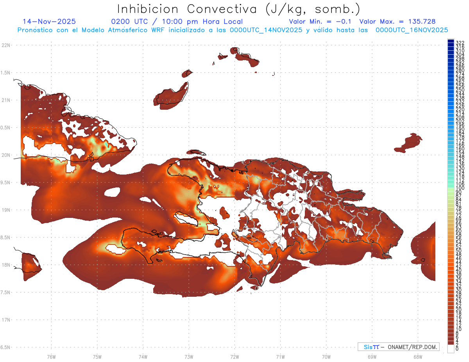Click the '21N' latitude label
Viewport: 469px width, 362px height.
click(x=6, y=100)
